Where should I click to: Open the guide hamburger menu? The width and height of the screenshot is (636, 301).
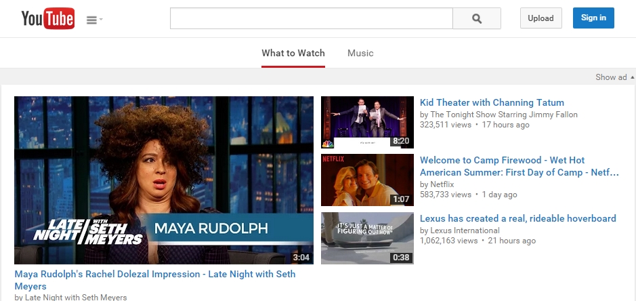[93, 20]
